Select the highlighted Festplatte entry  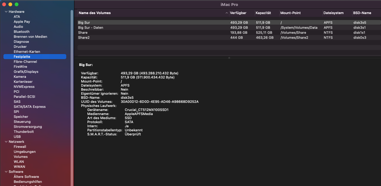35,57
